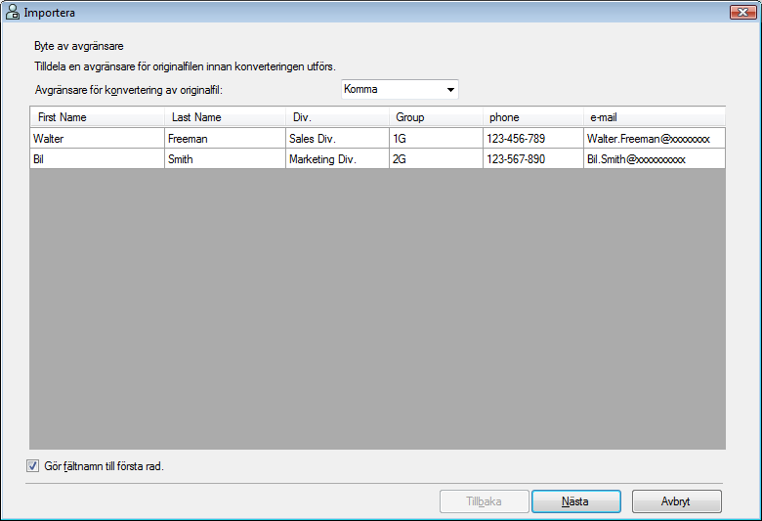Screen dimensions: 762x521
Task: Select the Marketing Div. cell
Action: pyautogui.click(x=337, y=158)
